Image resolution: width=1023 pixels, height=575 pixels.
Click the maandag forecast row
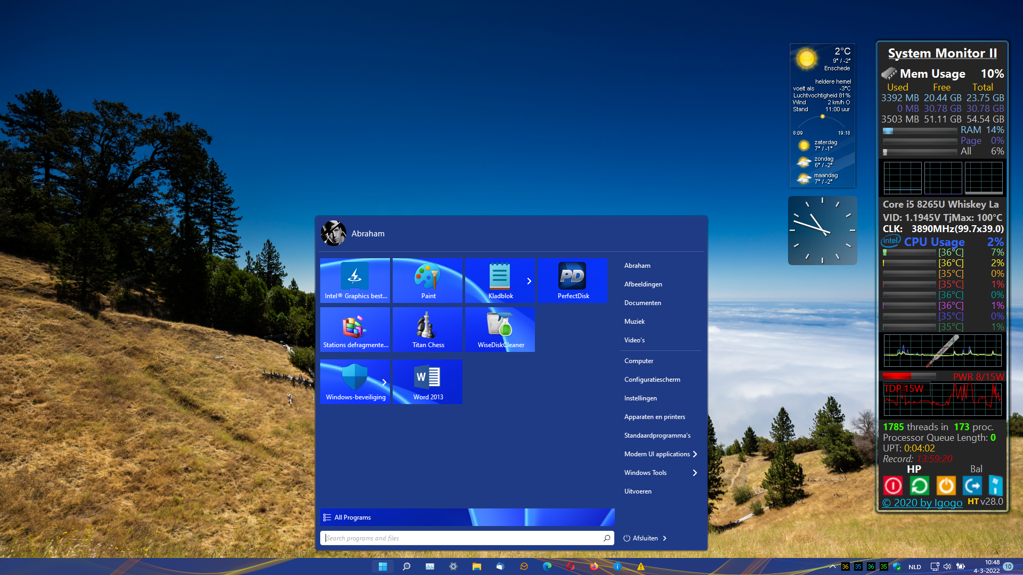pos(822,178)
